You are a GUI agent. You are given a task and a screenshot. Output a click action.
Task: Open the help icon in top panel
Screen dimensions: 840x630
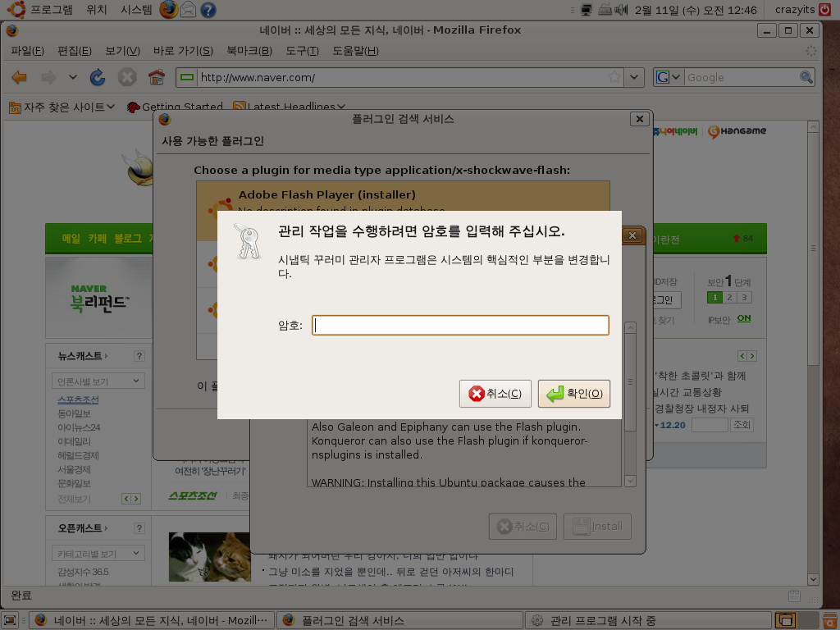coord(208,10)
